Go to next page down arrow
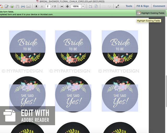Viewport: 167px width, 133px height. [x=42, y=6]
